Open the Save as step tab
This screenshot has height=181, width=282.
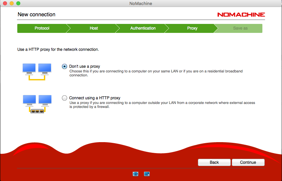pyautogui.click(x=240, y=28)
